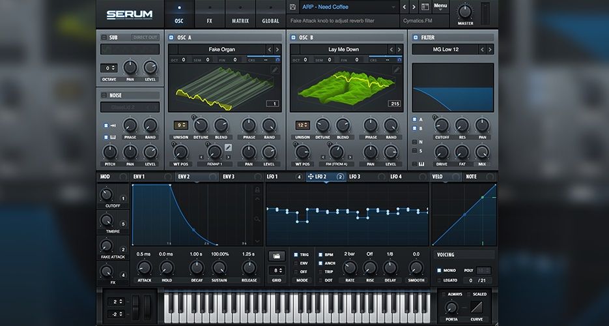Screen dimensions: 609x326
Task: Enable the LFO TRIP checkbox
Action: (x=320, y=271)
